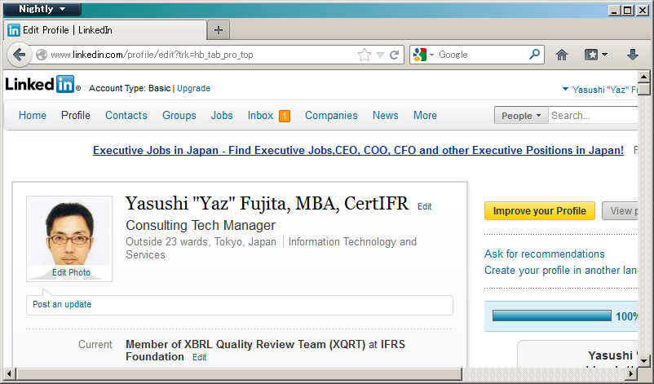Click Create your profile in another language
654x384 pixels.
560,271
